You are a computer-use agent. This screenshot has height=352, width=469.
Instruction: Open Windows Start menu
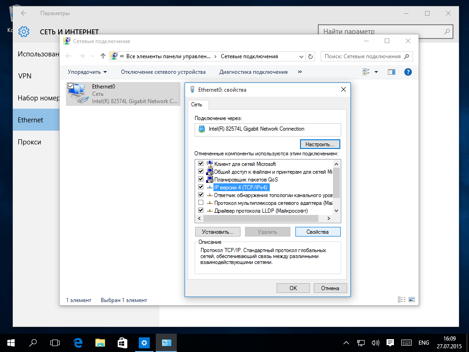click(11, 343)
